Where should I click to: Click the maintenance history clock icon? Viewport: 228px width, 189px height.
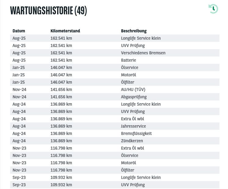pos(213,9)
